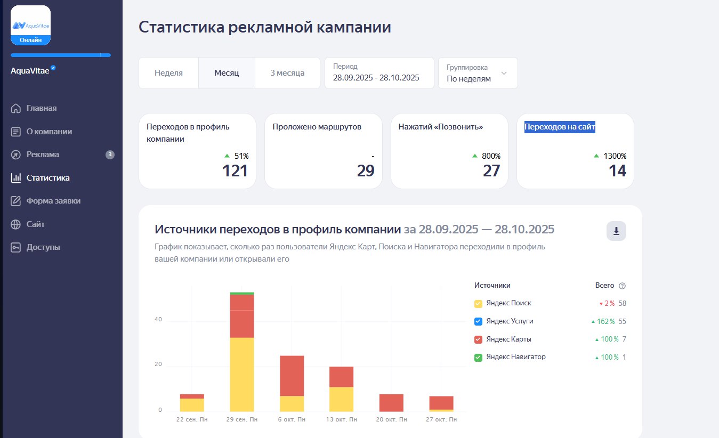This screenshot has width=719, height=438.
Task: Toggle the Яндекс Навигатор source checkbox
Action: (479, 357)
